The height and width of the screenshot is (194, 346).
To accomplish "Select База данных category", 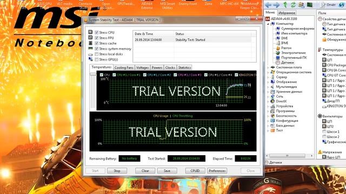I will click(285, 126).
